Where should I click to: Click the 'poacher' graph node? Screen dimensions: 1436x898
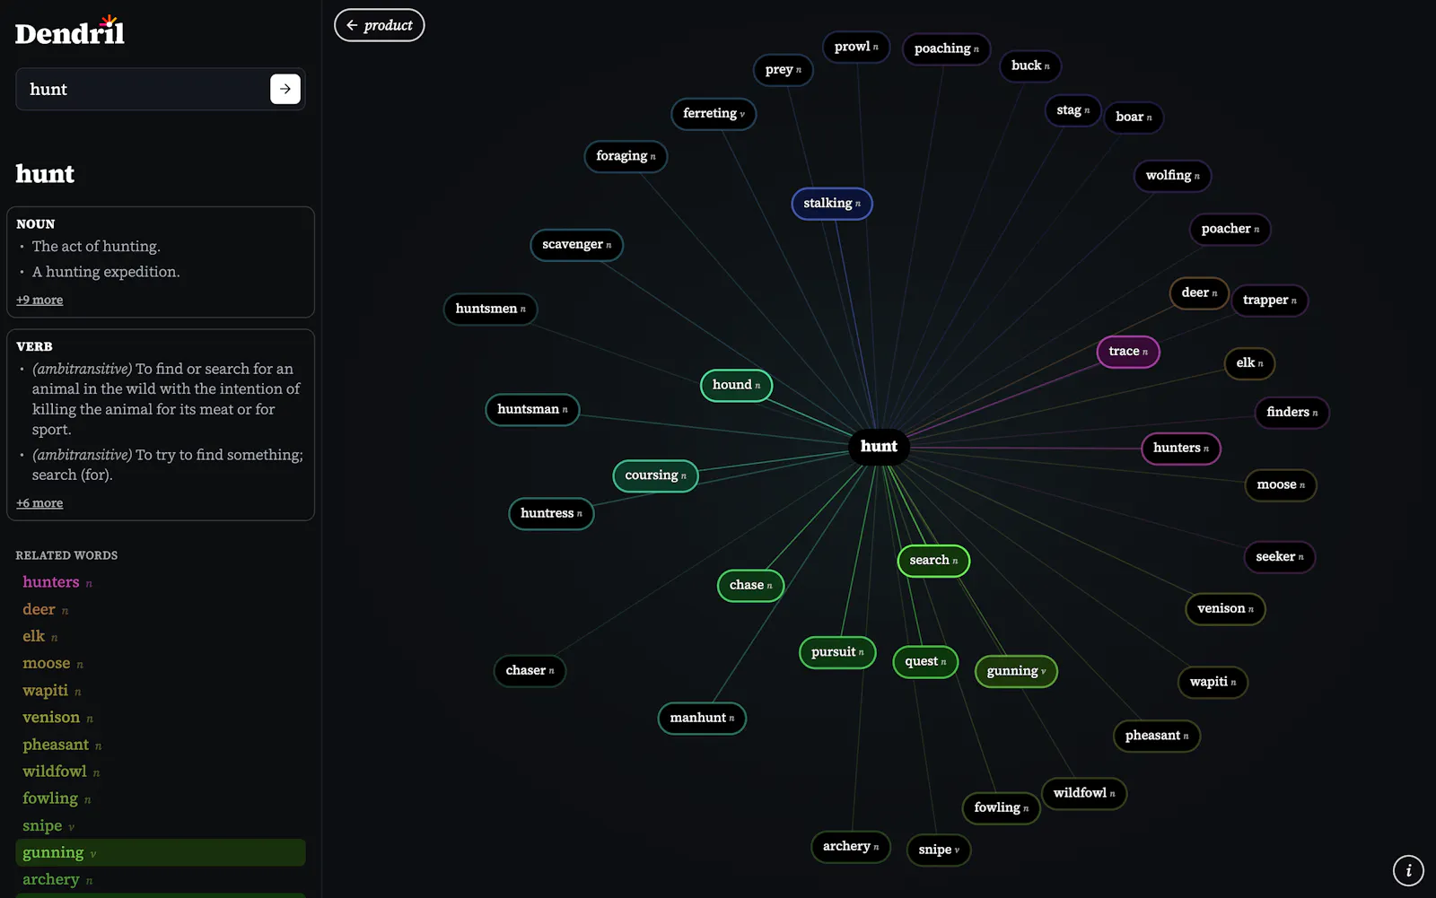[1230, 229]
